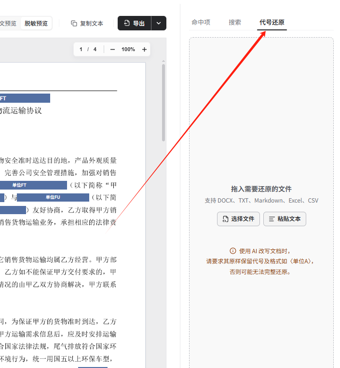Switch to the 脱敏预览 preview toggle

point(36,23)
